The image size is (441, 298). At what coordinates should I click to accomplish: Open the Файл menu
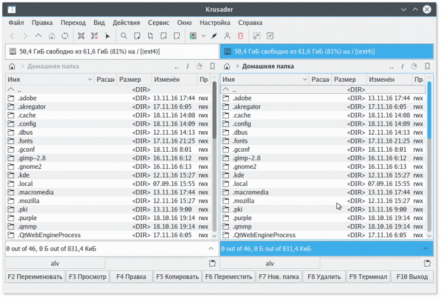coord(16,23)
